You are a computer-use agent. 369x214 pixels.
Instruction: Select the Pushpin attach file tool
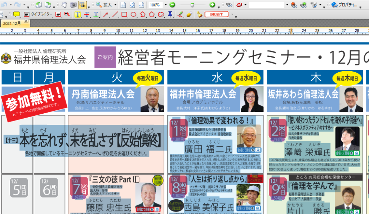170,14
